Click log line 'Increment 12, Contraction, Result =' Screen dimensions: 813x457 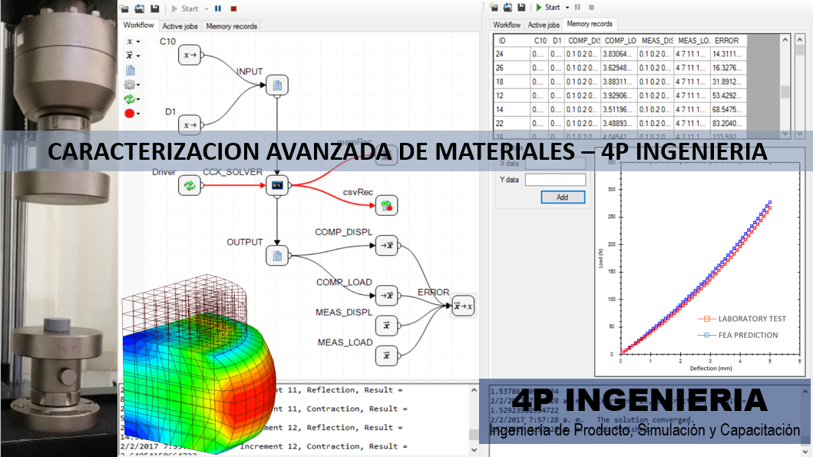coord(323,446)
